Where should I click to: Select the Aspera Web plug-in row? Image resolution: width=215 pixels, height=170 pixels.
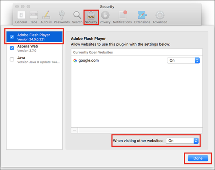tap(34, 48)
